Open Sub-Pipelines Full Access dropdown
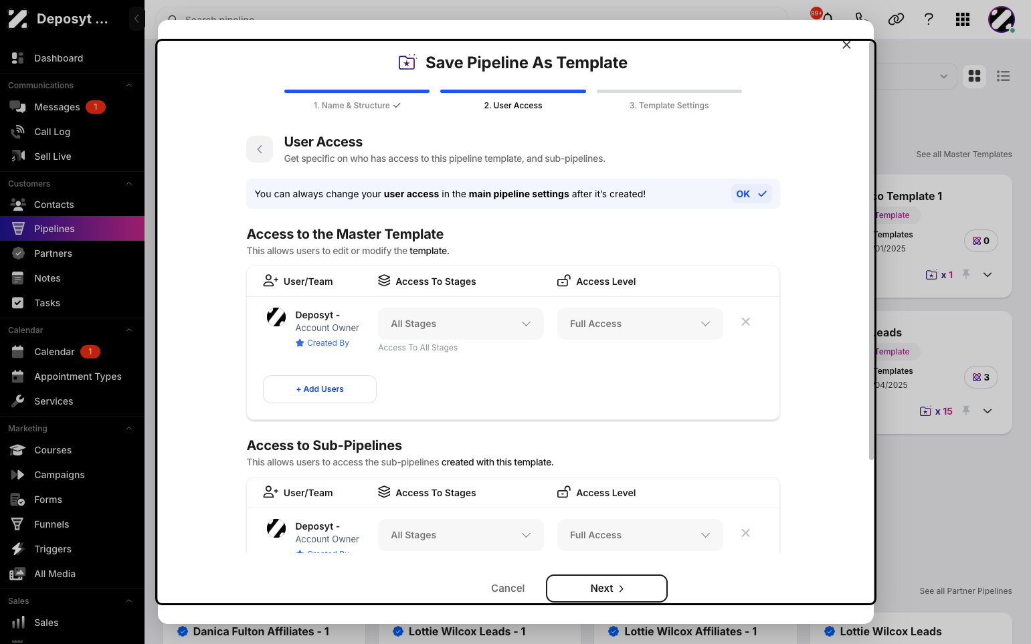The width and height of the screenshot is (1031, 644). click(x=640, y=535)
